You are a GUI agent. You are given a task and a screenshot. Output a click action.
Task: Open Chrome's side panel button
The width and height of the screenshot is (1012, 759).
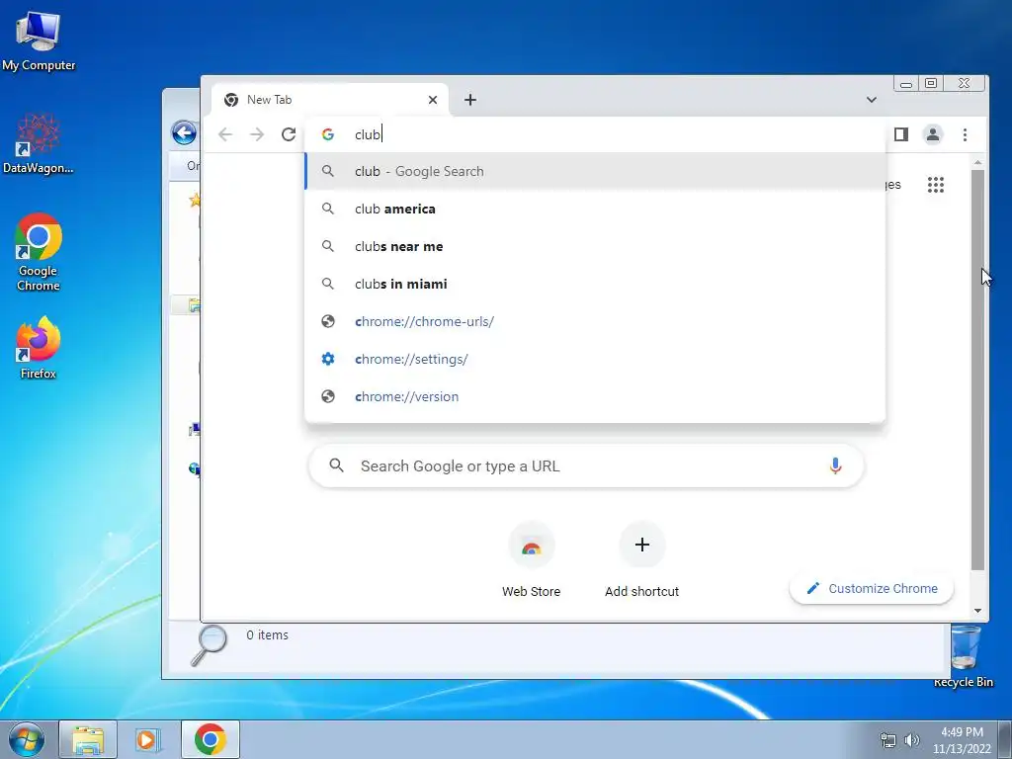(901, 134)
